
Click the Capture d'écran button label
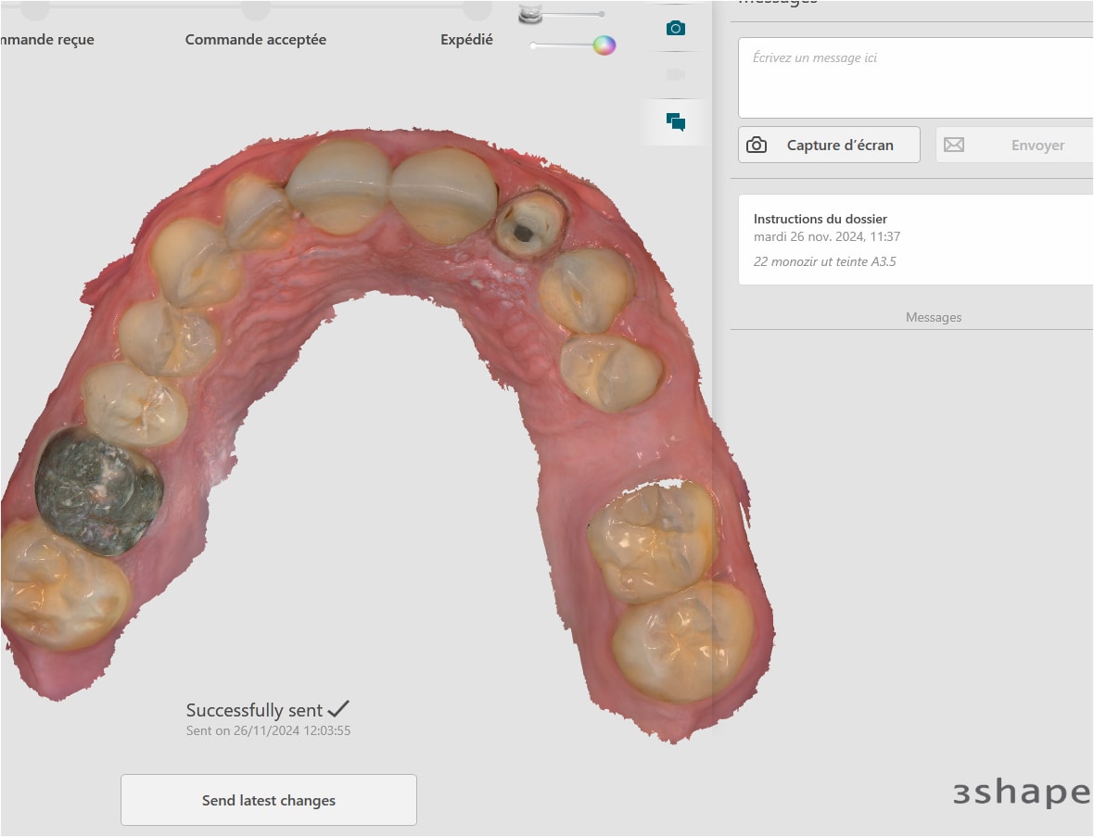pos(840,146)
